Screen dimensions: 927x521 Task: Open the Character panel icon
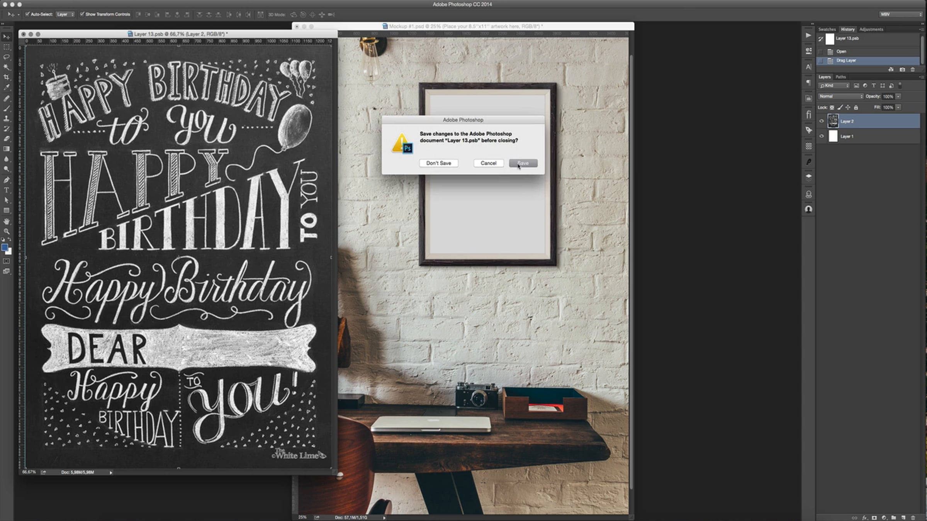click(808, 67)
